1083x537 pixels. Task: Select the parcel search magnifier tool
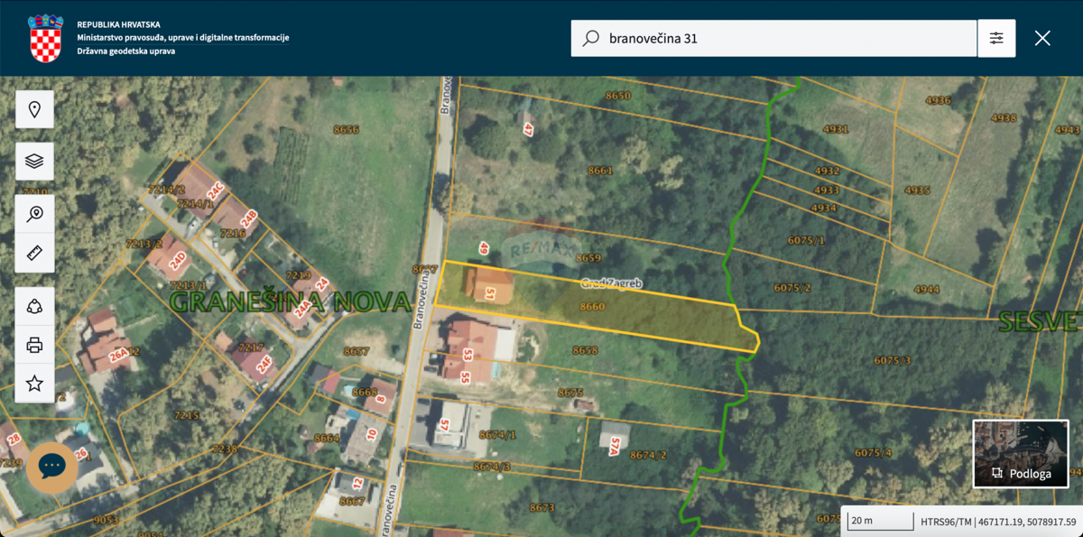click(x=34, y=214)
